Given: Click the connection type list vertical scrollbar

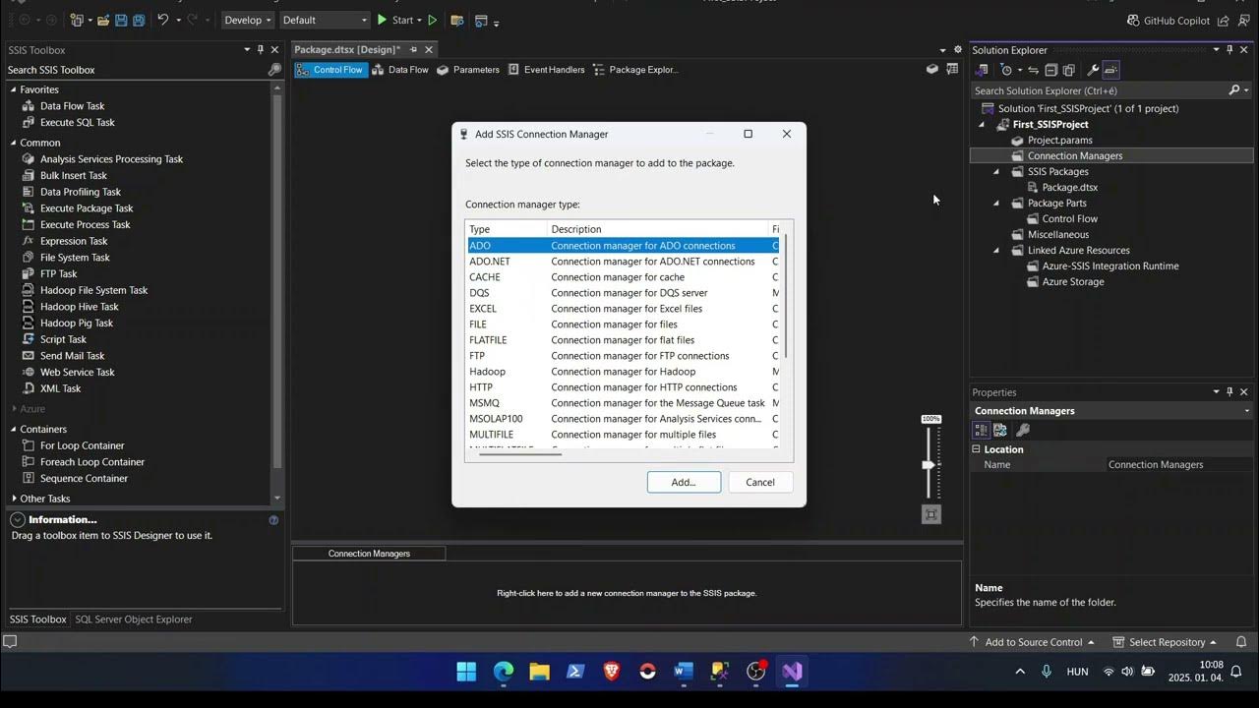Looking at the screenshot, I should tap(784, 296).
